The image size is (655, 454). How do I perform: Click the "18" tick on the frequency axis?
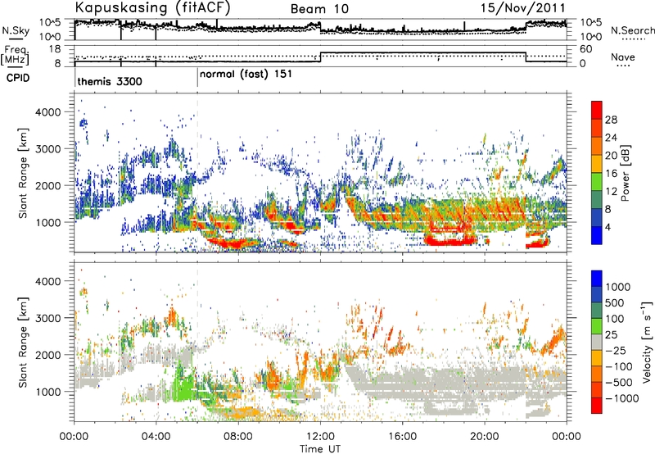pos(55,49)
